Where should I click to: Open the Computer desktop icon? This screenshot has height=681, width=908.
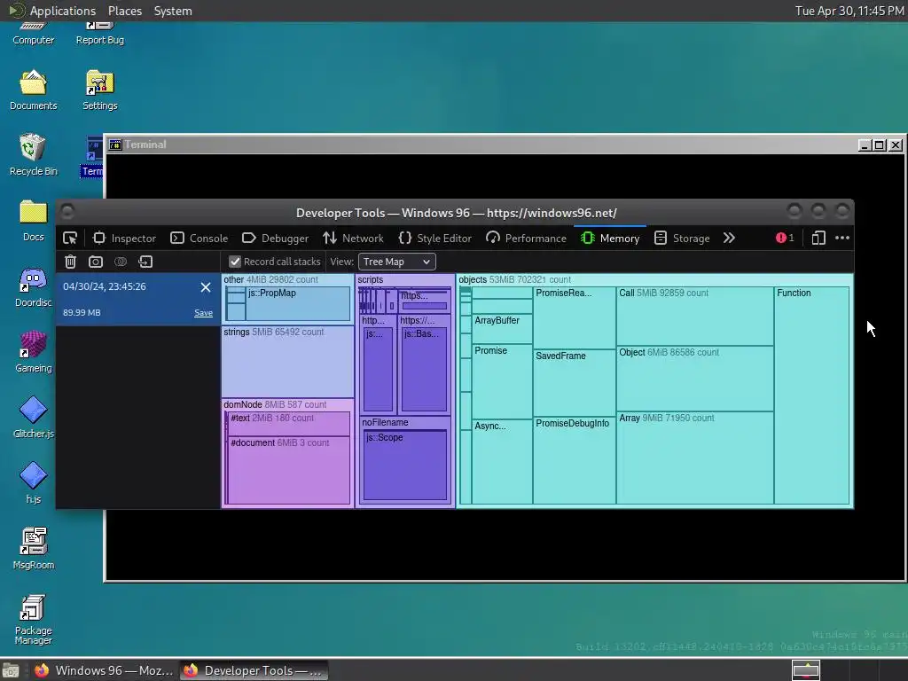click(x=33, y=33)
